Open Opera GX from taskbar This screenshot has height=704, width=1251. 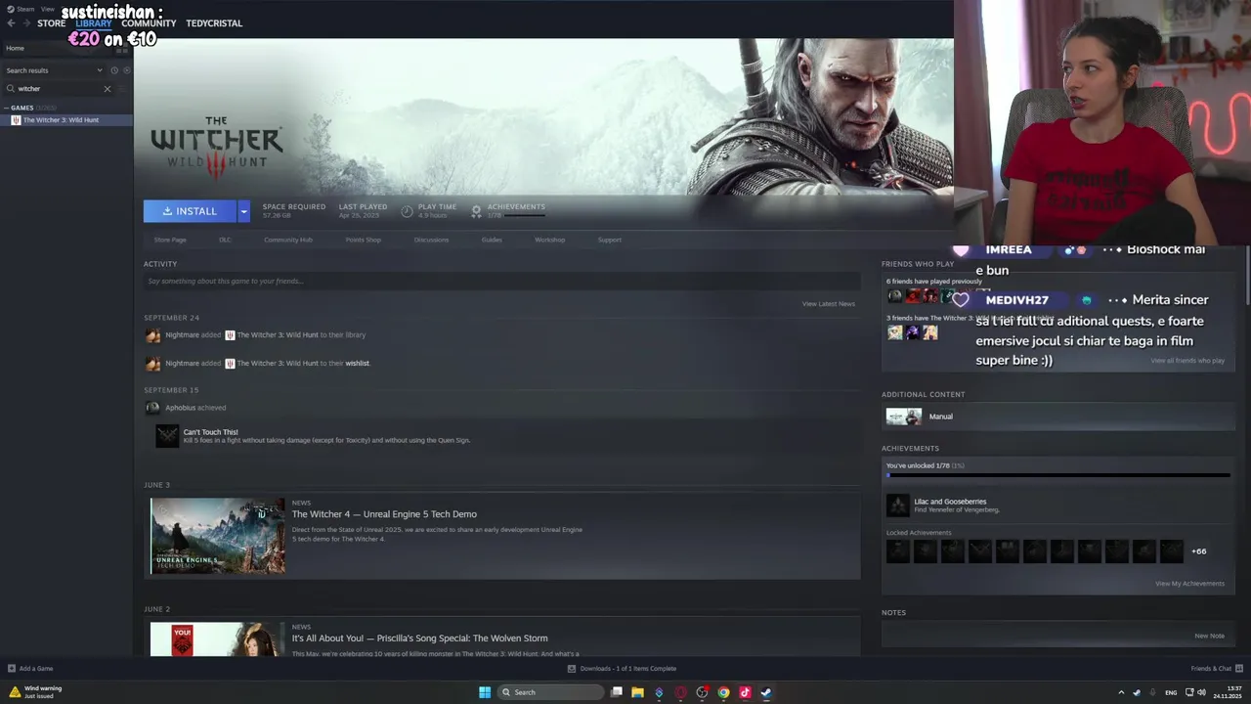click(681, 692)
